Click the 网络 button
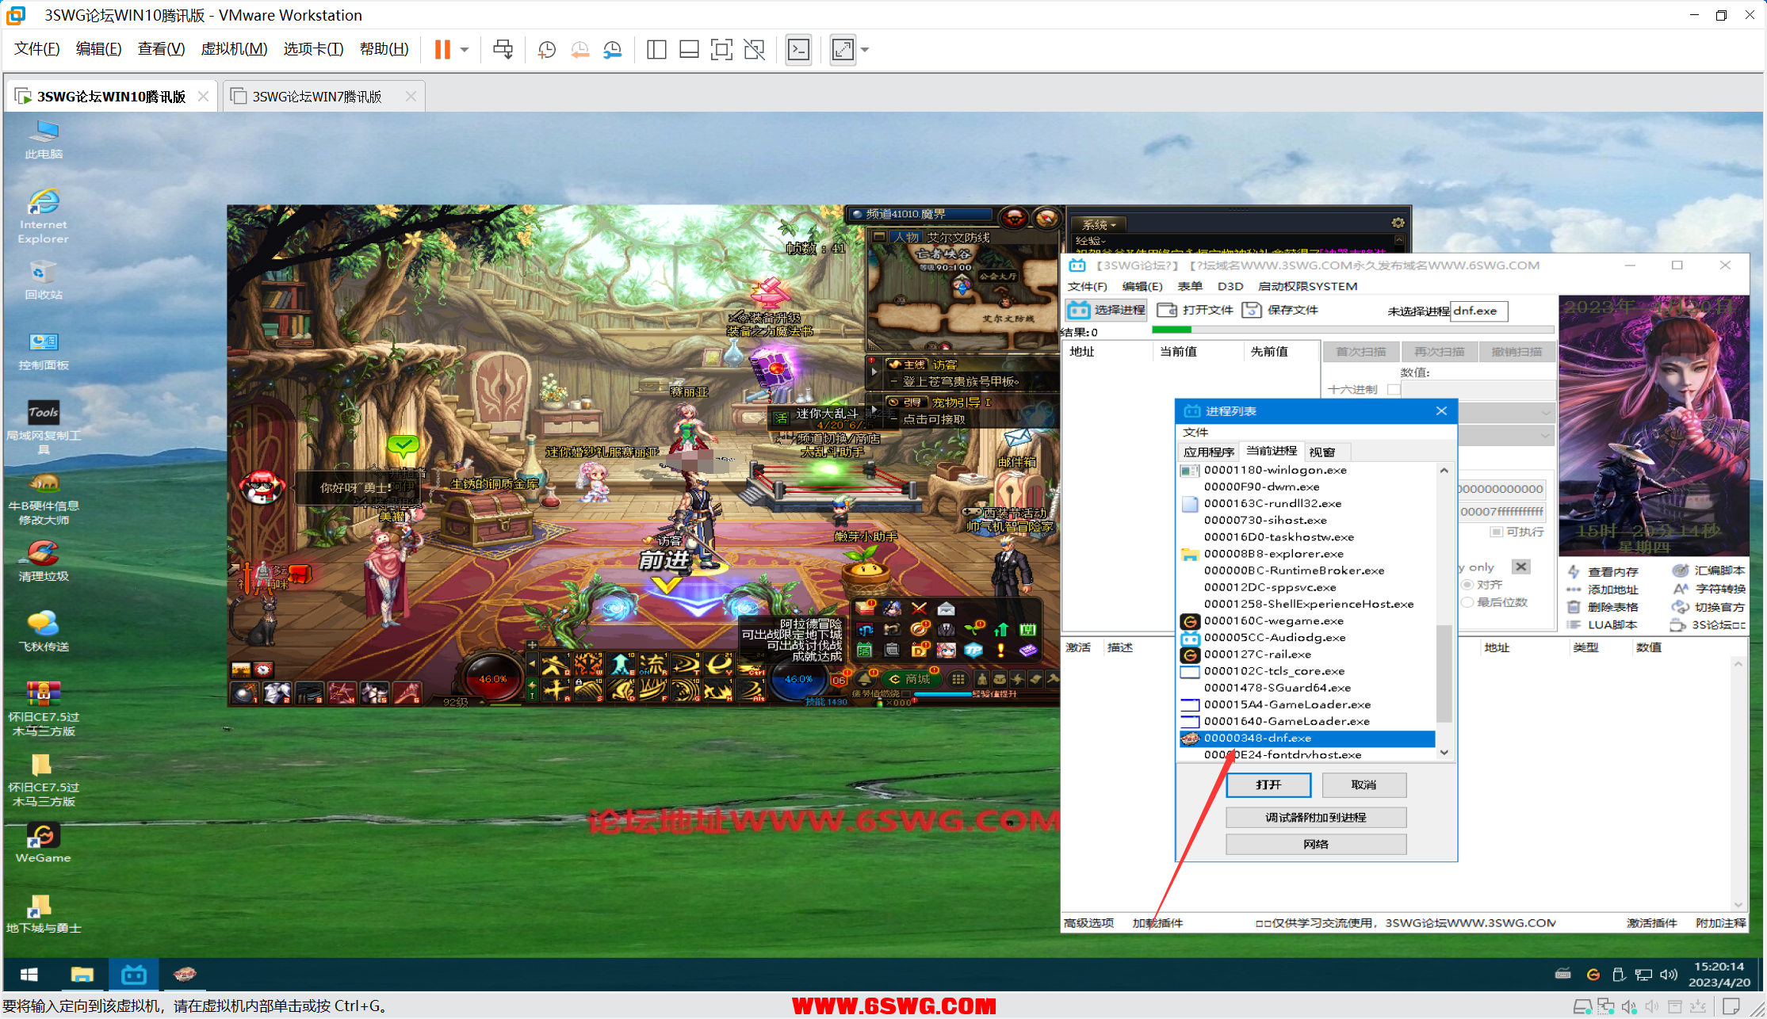Viewport: 1767px width, 1019px height. tap(1316, 844)
